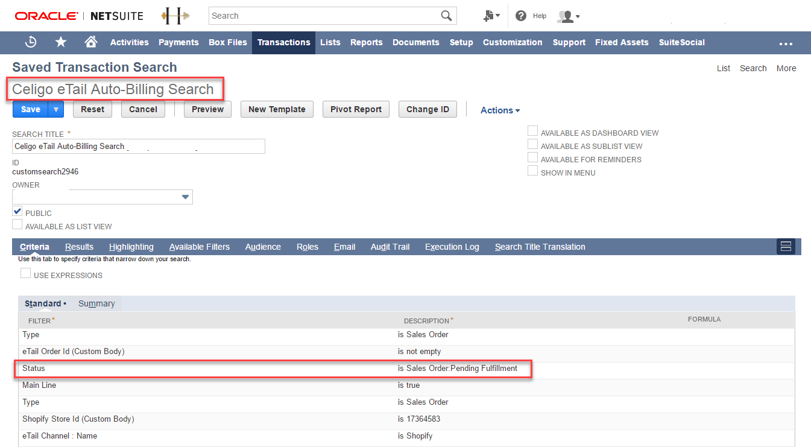Open the Box Files menu

click(228, 42)
